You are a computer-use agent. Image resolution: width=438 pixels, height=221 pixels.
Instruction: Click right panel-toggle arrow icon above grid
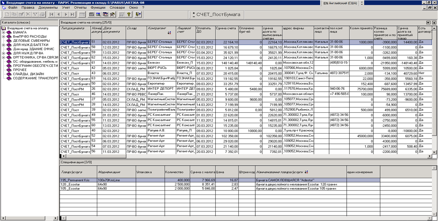(x=434, y=22)
